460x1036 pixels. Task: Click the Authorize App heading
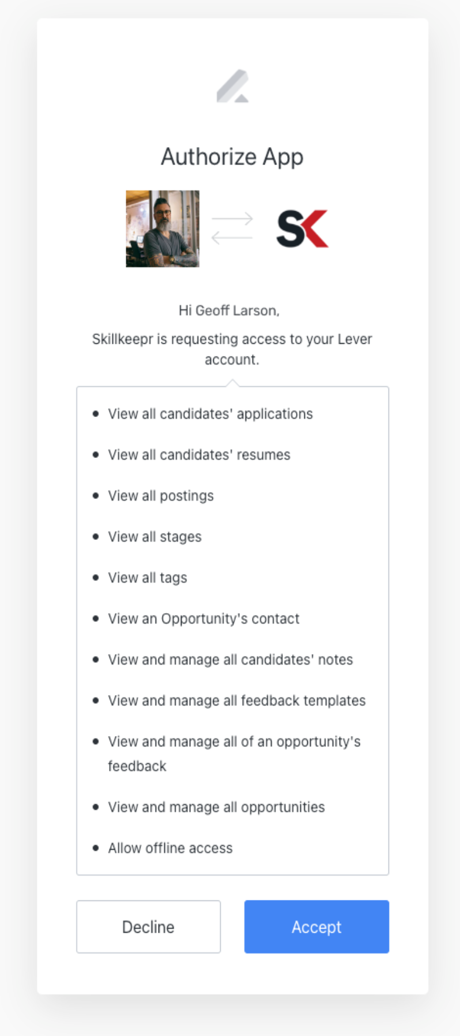[232, 157]
